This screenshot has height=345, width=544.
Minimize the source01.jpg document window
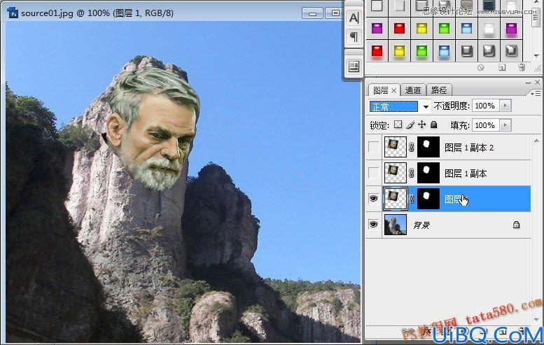(312, 13)
